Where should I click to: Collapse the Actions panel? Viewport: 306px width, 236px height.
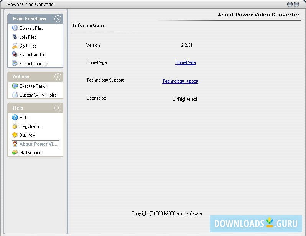click(58, 77)
